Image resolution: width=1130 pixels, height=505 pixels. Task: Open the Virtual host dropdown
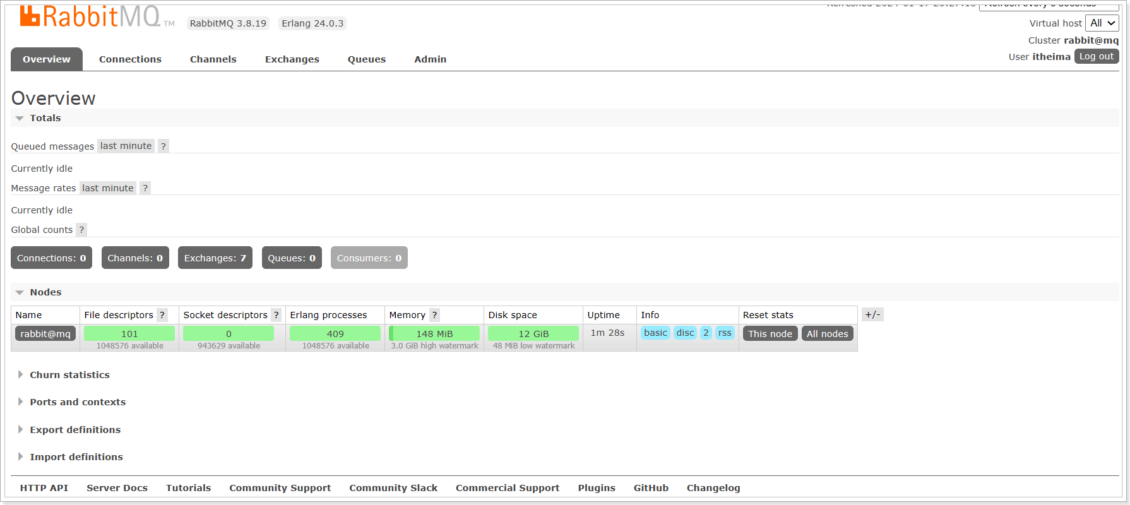point(1102,23)
